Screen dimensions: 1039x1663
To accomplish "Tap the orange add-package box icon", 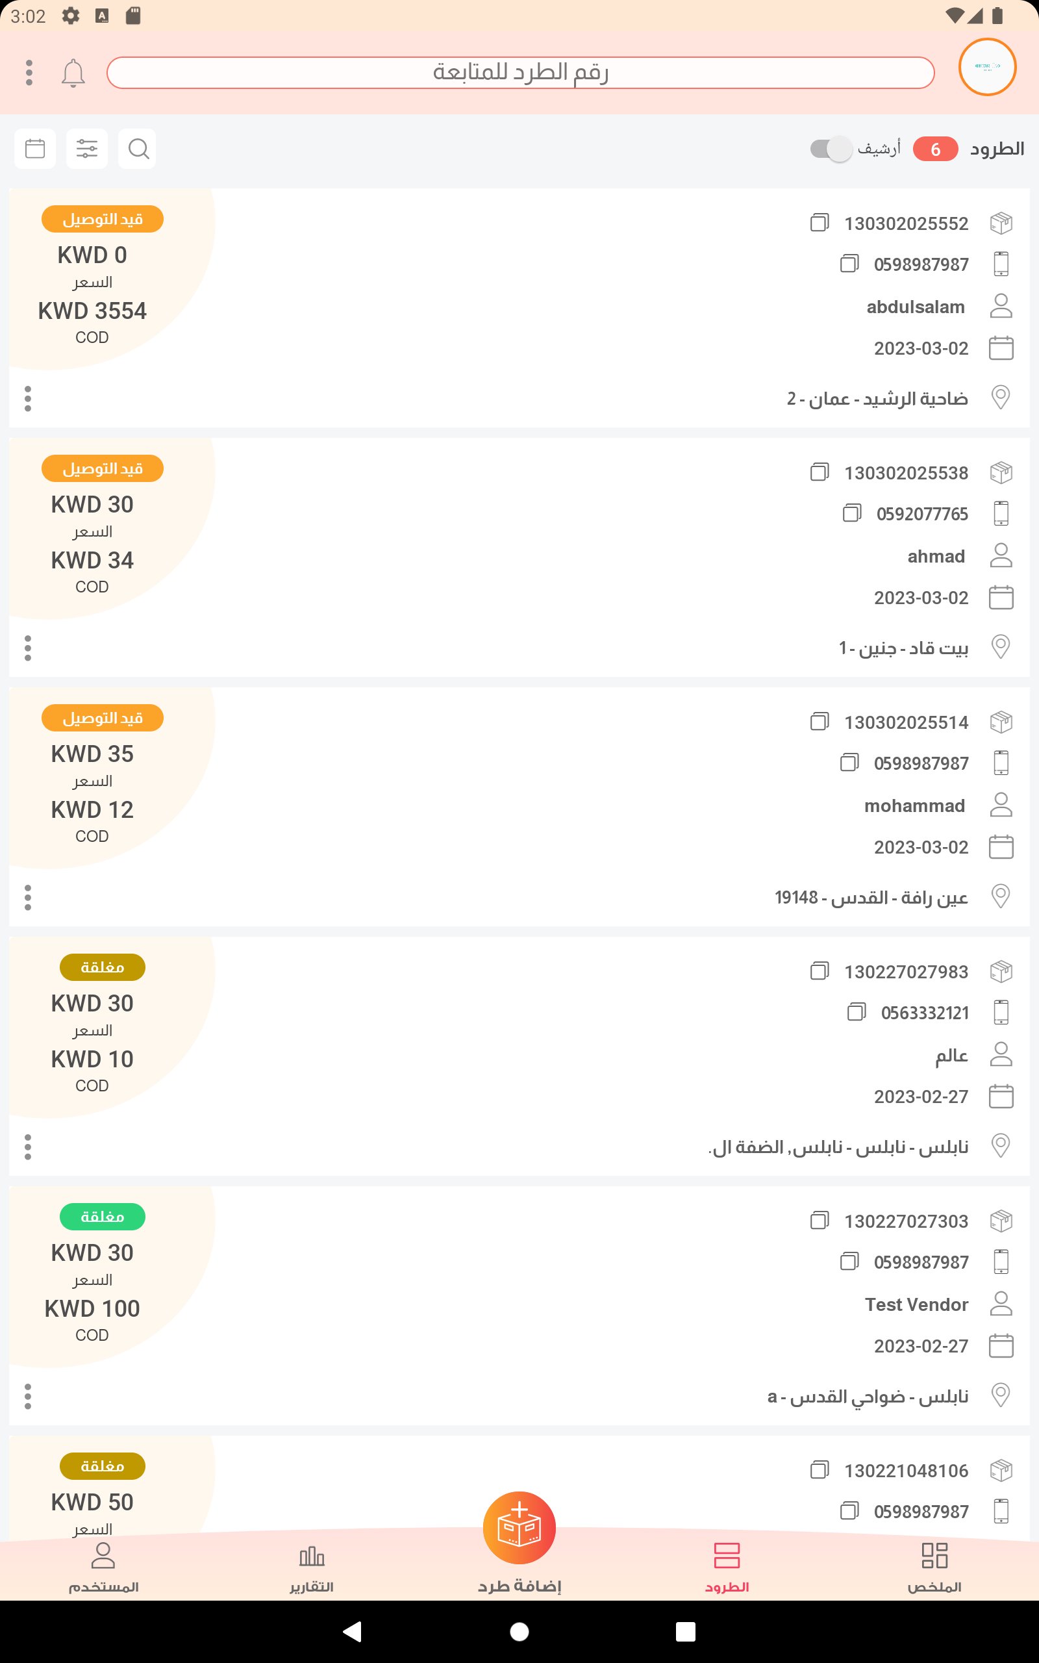I will [519, 1528].
